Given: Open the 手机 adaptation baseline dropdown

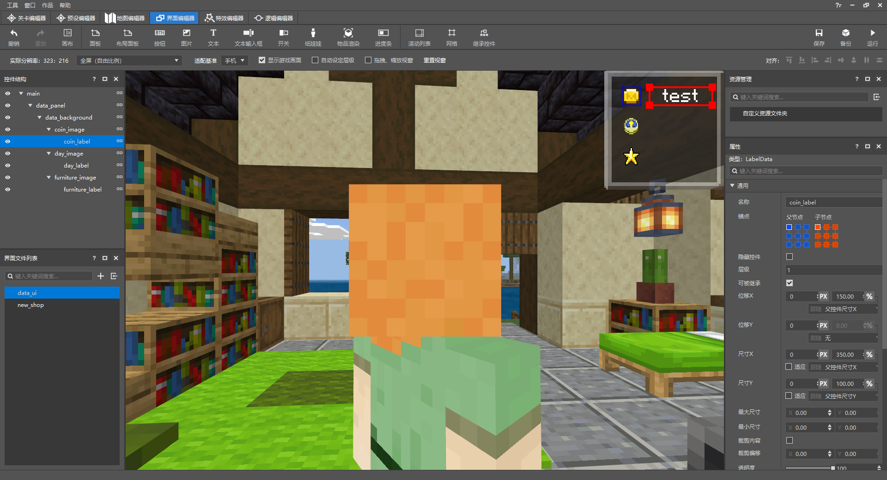Looking at the screenshot, I should (x=235, y=60).
